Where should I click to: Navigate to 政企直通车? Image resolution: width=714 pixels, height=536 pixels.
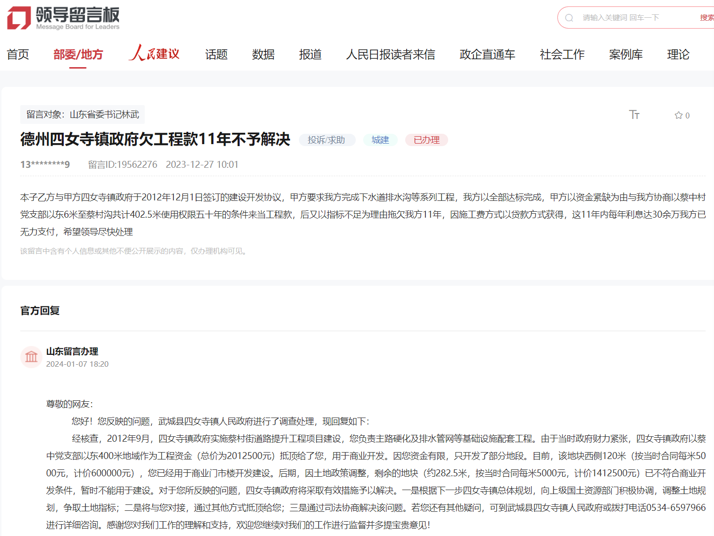click(x=487, y=54)
